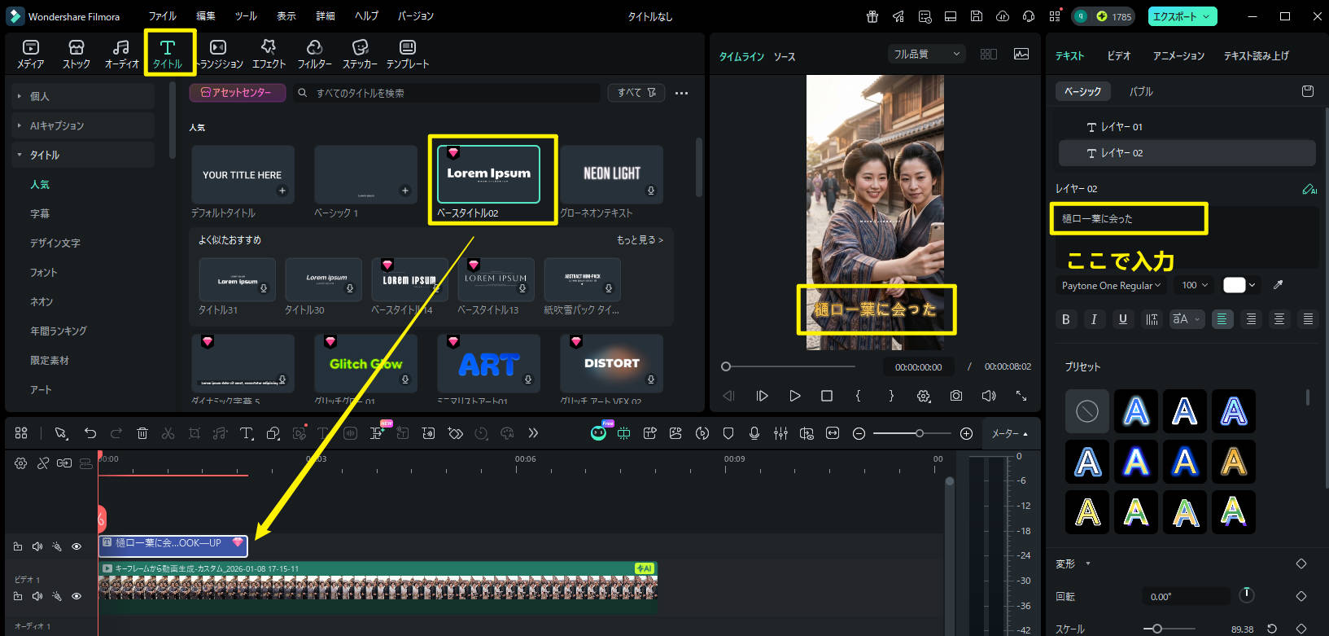Click the もっと見る link

640,240
